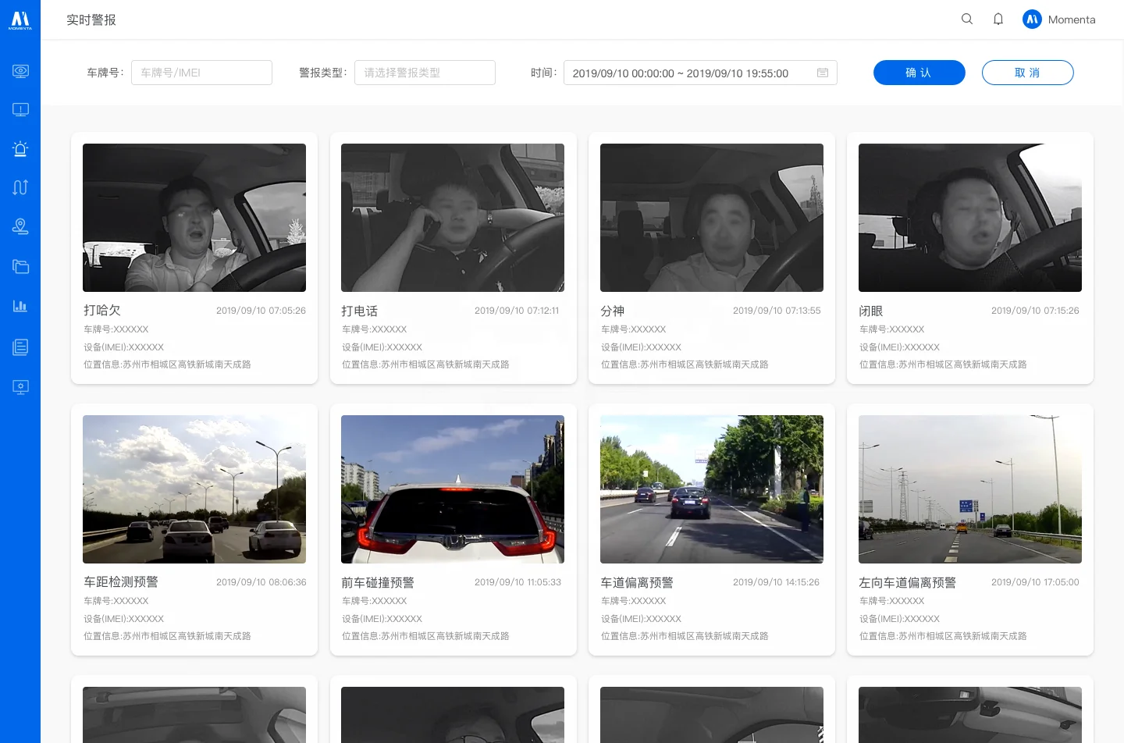
Task: Open the document report icon in the sidebar
Action: [x=20, y=347]
